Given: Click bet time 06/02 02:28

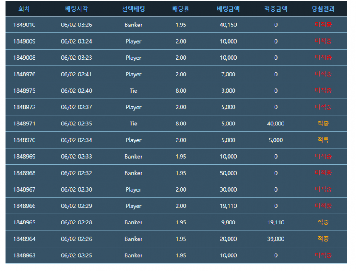Looking at the screenshot, I should point(76,222).
